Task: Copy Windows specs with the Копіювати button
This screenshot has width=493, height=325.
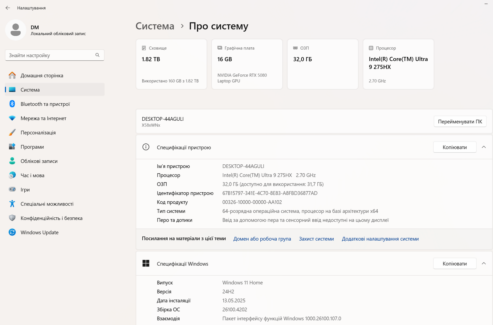Action: click(x=455, y=263)
